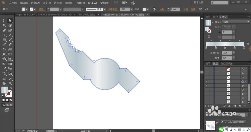Viewport: 251px width, 132px height.
Task: Select the Free Transform tool
Action: point(10,54)
